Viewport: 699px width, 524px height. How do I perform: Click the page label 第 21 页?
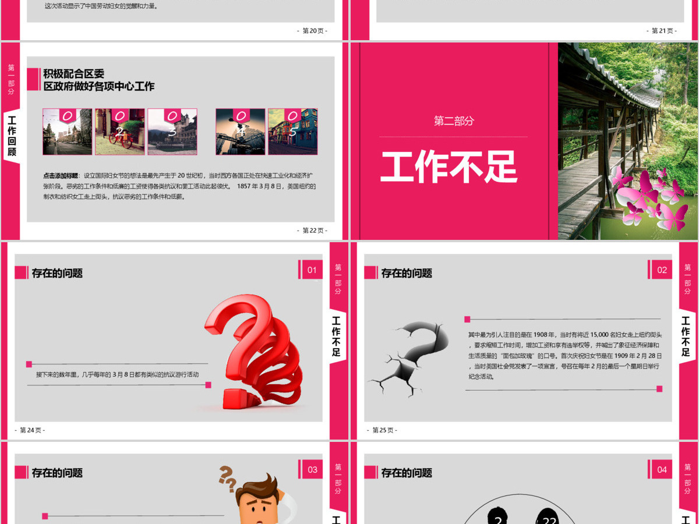[662, 31]
